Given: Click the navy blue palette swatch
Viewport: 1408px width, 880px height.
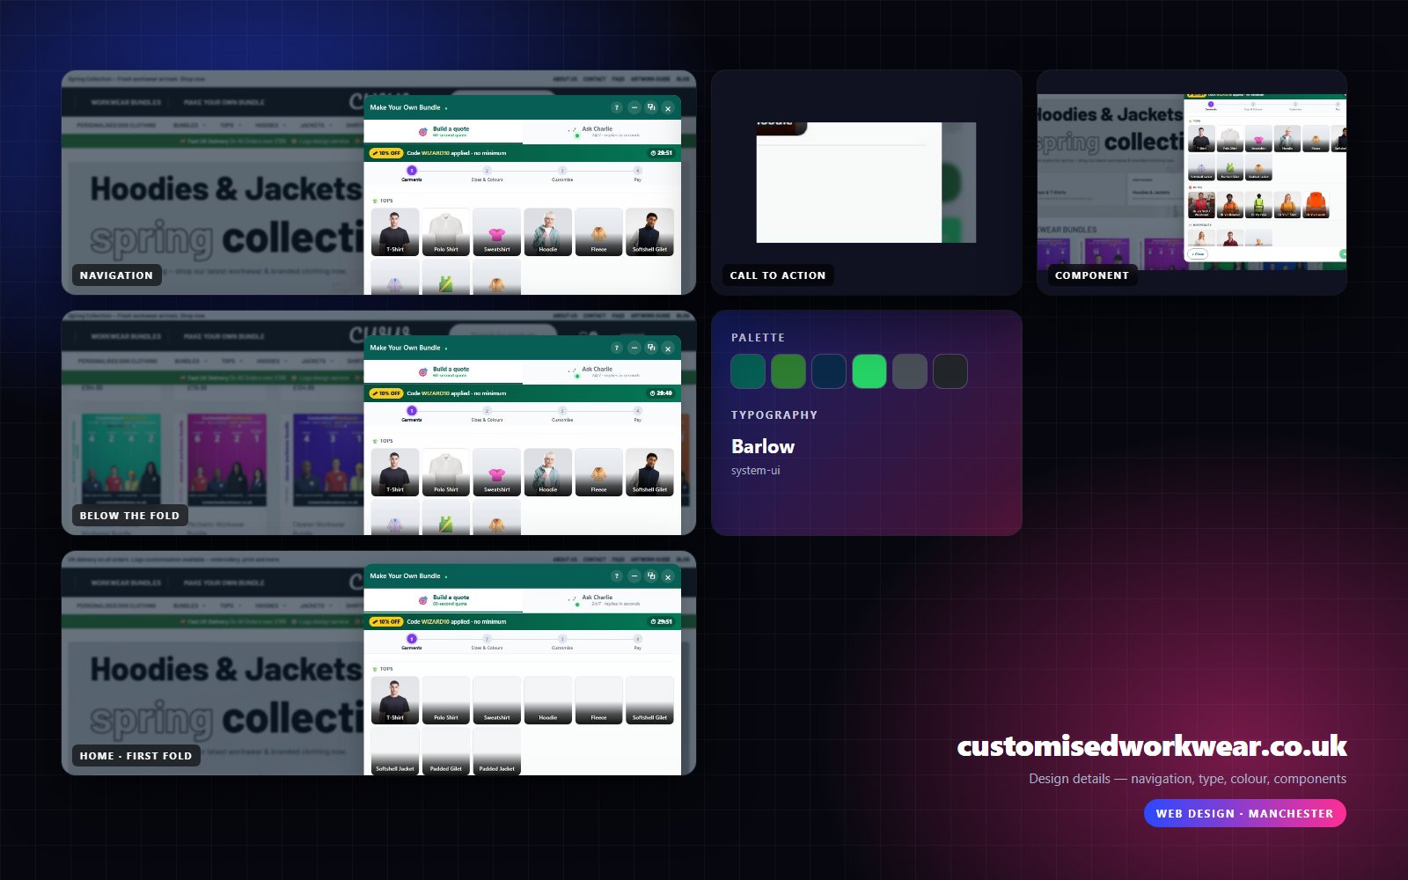Looking at the screenshot, I should coord(829,371).
